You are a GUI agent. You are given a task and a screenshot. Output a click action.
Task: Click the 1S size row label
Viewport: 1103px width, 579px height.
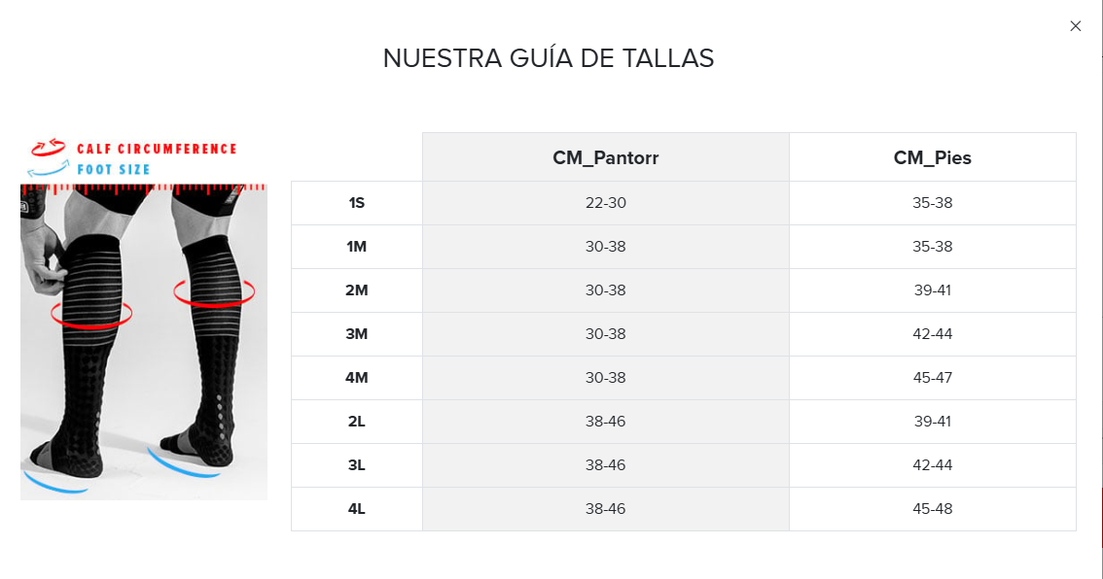coord(357,203)
